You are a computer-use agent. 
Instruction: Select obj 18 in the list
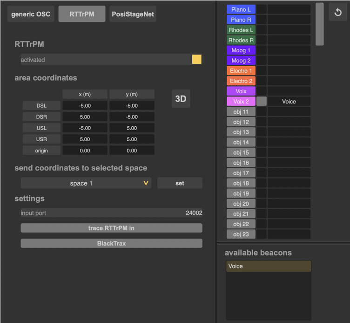pos(241,183)
